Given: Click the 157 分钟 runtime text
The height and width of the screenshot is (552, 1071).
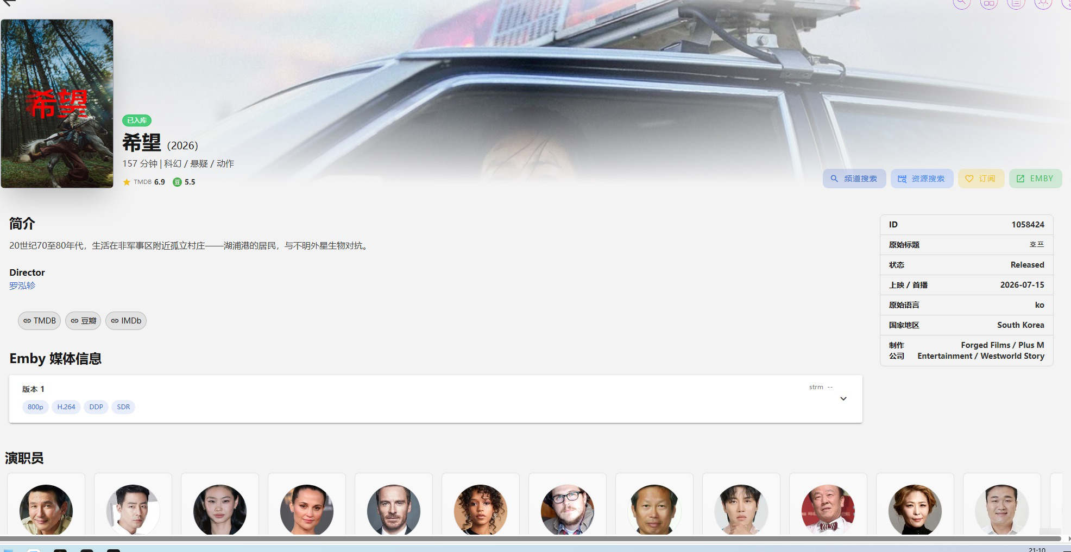Looking at the screenshot, I should [x=140, y=163].
